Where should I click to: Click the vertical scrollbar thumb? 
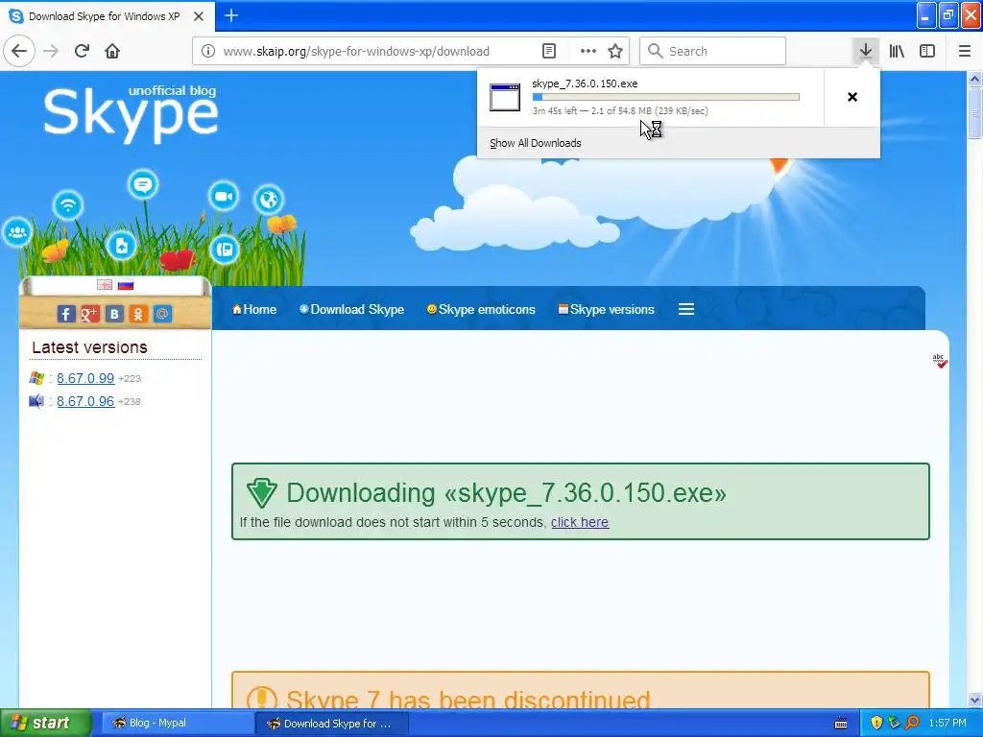(x=974, y=113)
